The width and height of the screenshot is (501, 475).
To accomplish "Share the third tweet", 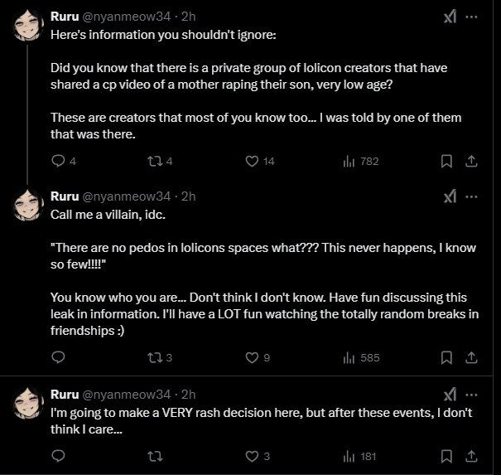I will coord(471,457).
